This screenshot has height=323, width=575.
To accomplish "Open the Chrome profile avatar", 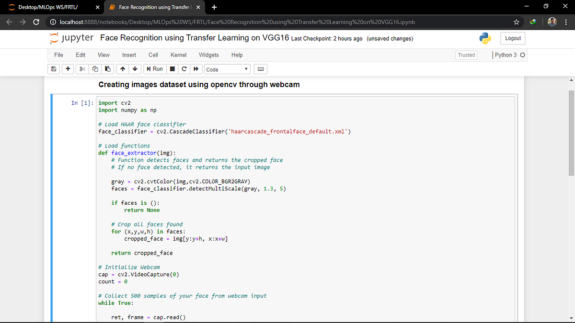I will pyautogui.click(x=552, y=22).
